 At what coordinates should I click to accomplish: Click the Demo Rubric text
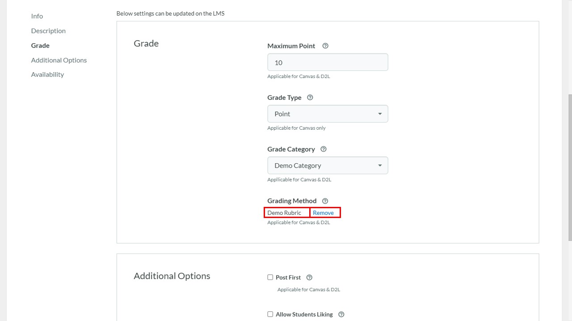[x=284, y=213]
